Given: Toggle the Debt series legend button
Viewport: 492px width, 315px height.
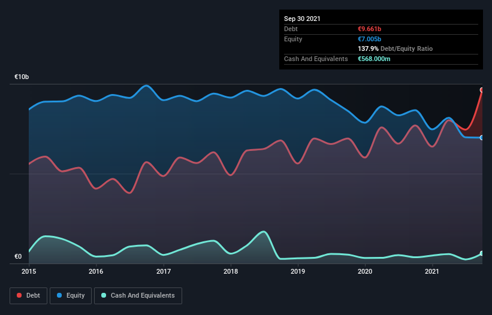Looking at the screenshot, I should tap(29, 296).
